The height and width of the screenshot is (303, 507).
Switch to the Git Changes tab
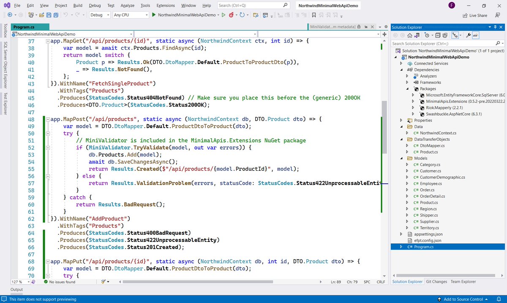coord(436,282)
